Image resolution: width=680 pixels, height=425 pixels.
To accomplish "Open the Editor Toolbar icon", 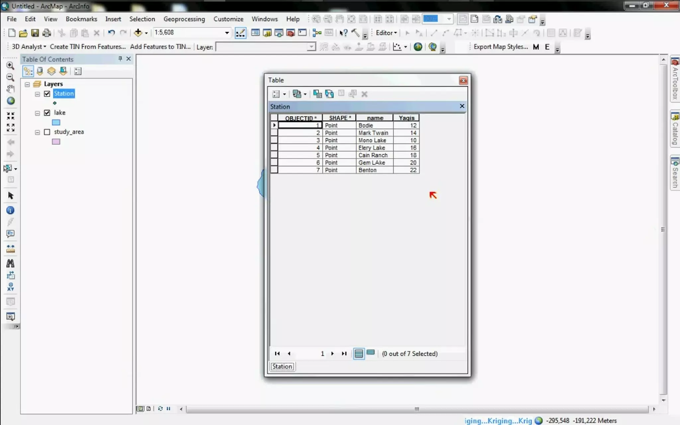I will (x=240, y=33).
